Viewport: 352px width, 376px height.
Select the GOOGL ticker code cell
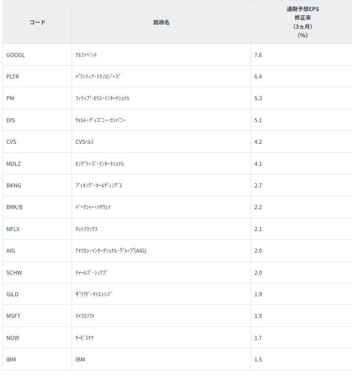click(16, 55)
